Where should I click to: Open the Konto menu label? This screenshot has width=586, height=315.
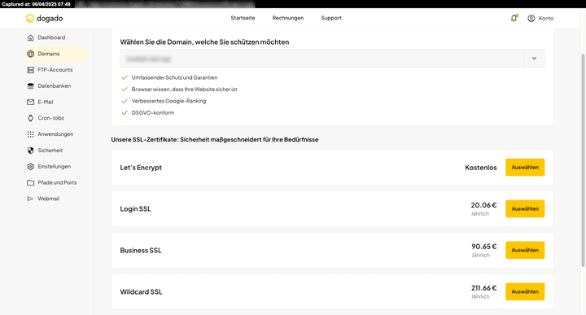(x=545, y=18)
